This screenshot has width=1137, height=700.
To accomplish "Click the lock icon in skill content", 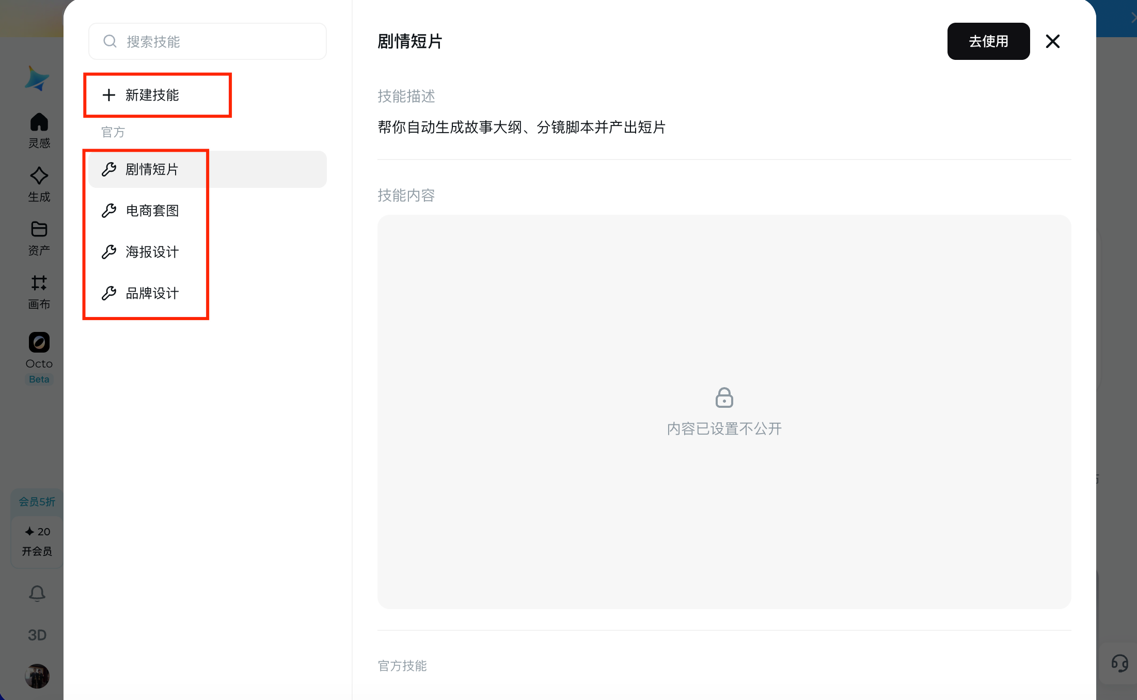I will 724,397.
